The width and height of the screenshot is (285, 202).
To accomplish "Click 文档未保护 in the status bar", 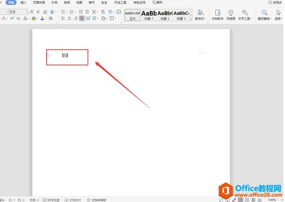I will click(97, 200).
